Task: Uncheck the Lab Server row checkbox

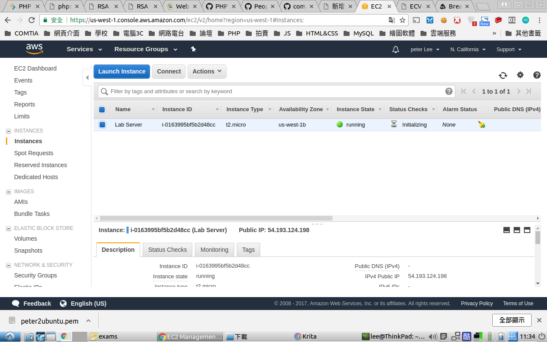Action: [x=102, y=125]
